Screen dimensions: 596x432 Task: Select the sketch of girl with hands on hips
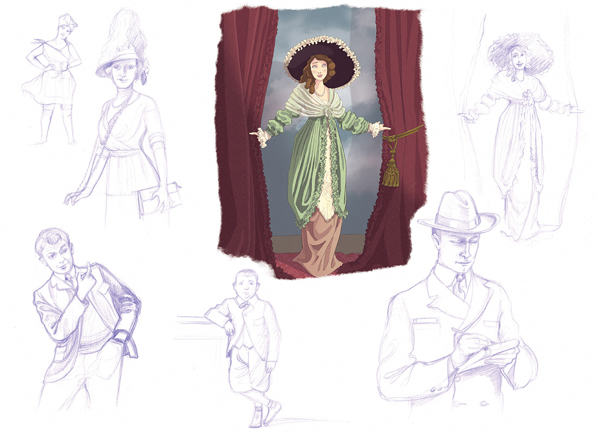coord(53,81)
